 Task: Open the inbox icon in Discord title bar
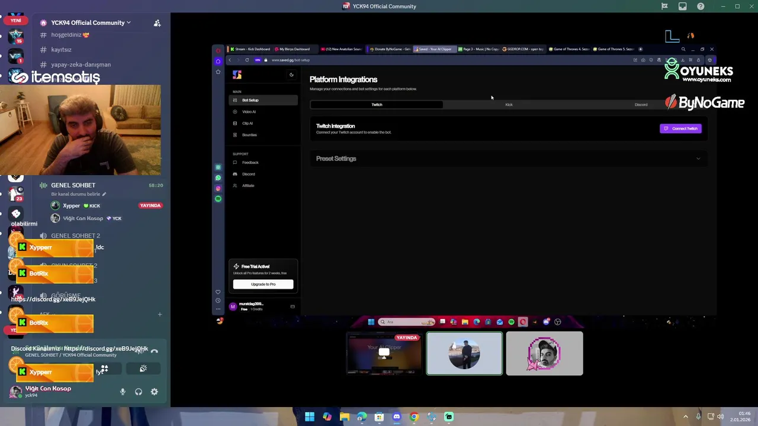[x=682, y=7]
